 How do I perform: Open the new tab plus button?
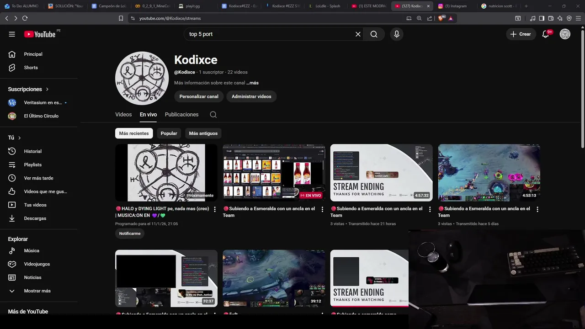point(526,6)
